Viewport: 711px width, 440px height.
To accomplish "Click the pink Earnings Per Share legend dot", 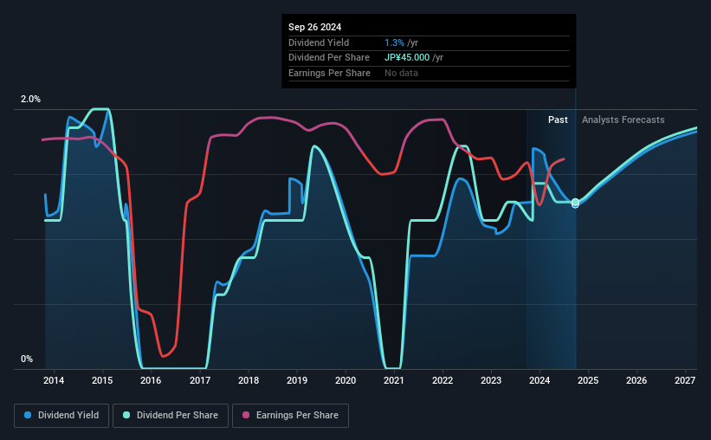I will [246, 415].
